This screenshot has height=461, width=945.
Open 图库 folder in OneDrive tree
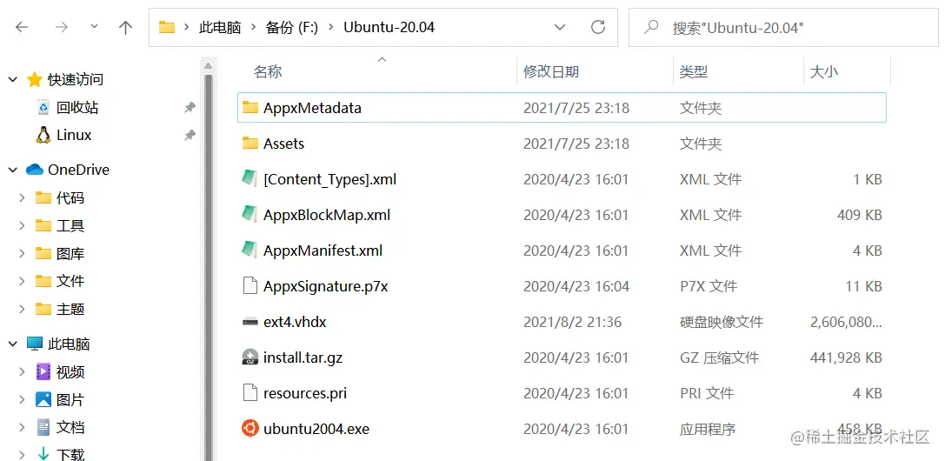(x=70, y=254)
